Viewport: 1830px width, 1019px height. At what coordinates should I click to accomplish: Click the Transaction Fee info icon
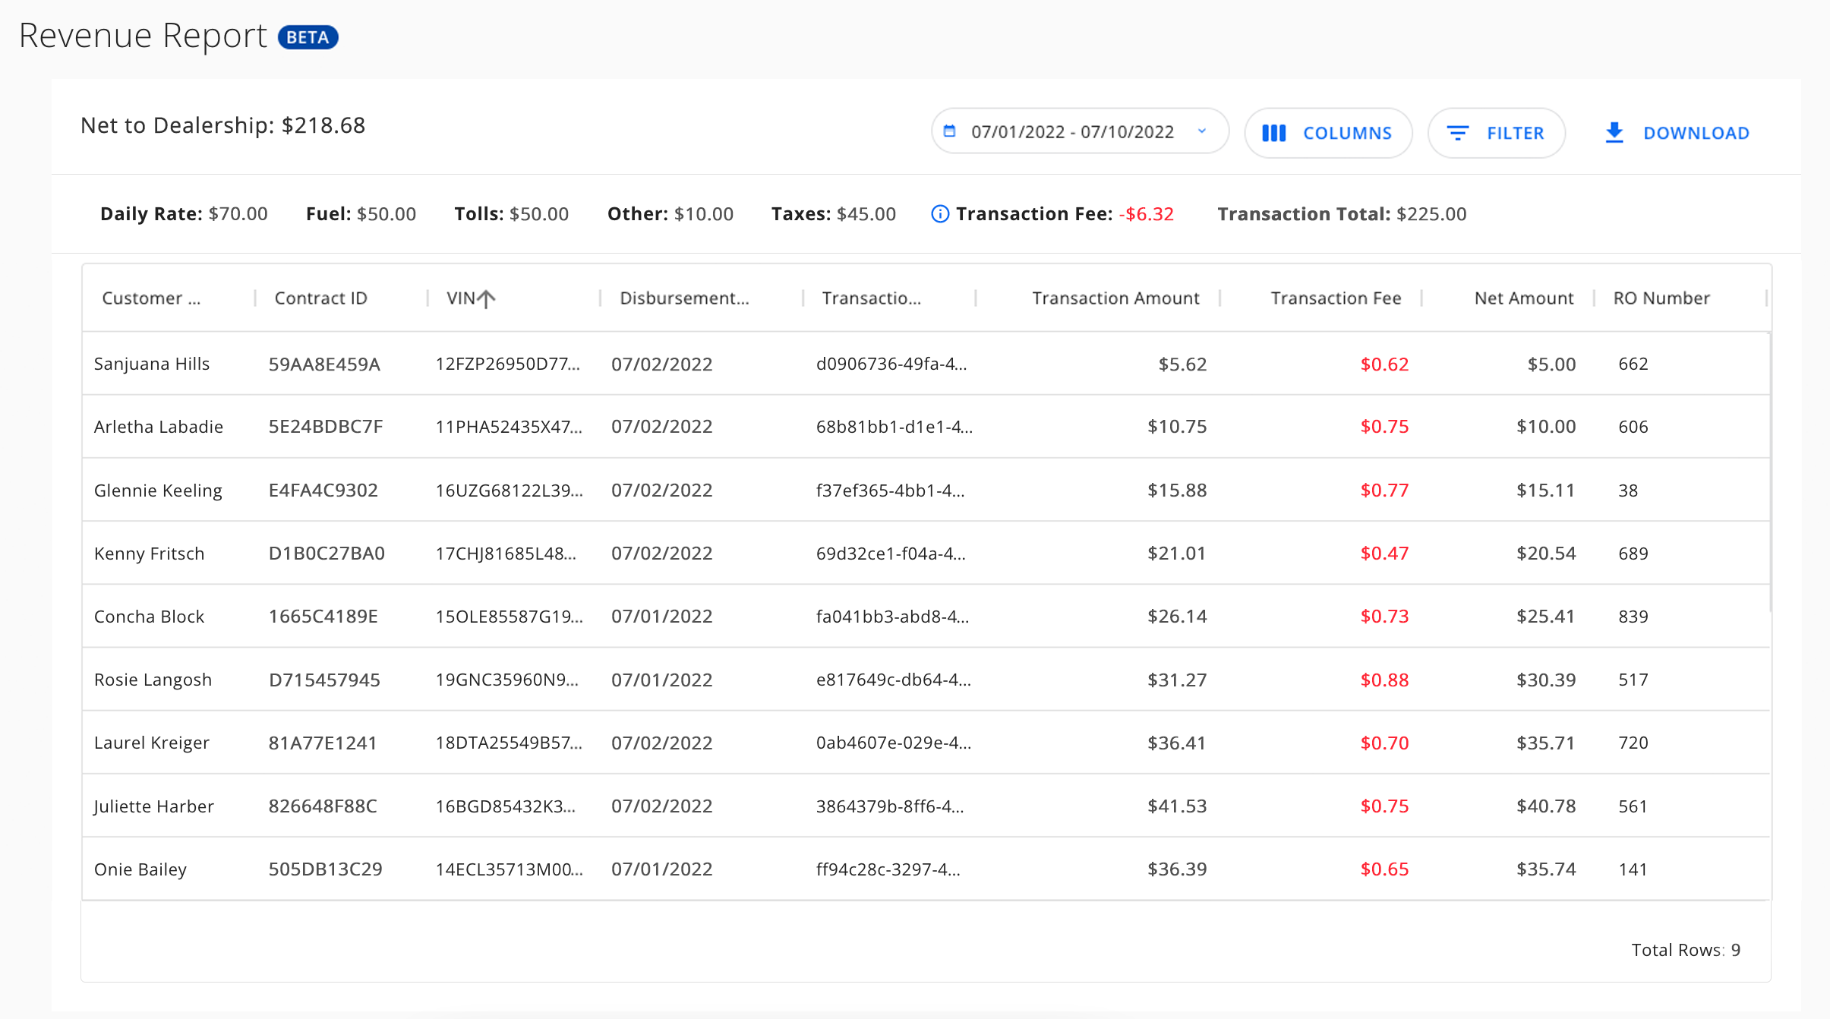point(939,214)
